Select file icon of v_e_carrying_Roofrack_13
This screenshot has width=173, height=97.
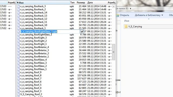19,16
